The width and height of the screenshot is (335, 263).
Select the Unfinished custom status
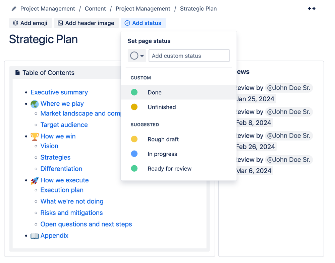click(x=179, y=107)
